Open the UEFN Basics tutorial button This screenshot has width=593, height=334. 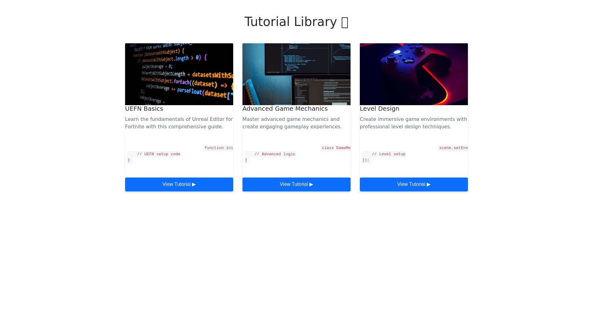click(179, 184)
